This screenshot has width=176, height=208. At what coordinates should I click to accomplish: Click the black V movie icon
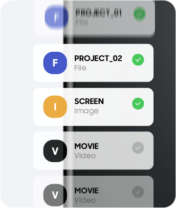point(55,151)
